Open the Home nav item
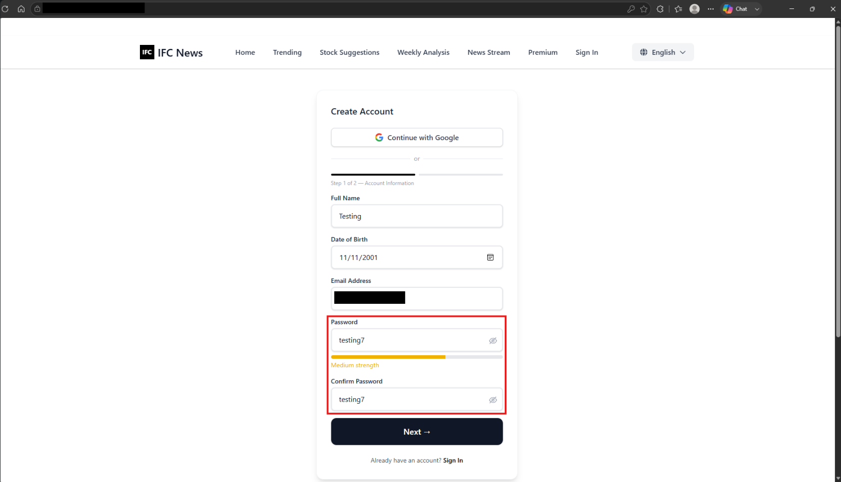841x482 pixels. pyautogui.click(x=245, y=52)
